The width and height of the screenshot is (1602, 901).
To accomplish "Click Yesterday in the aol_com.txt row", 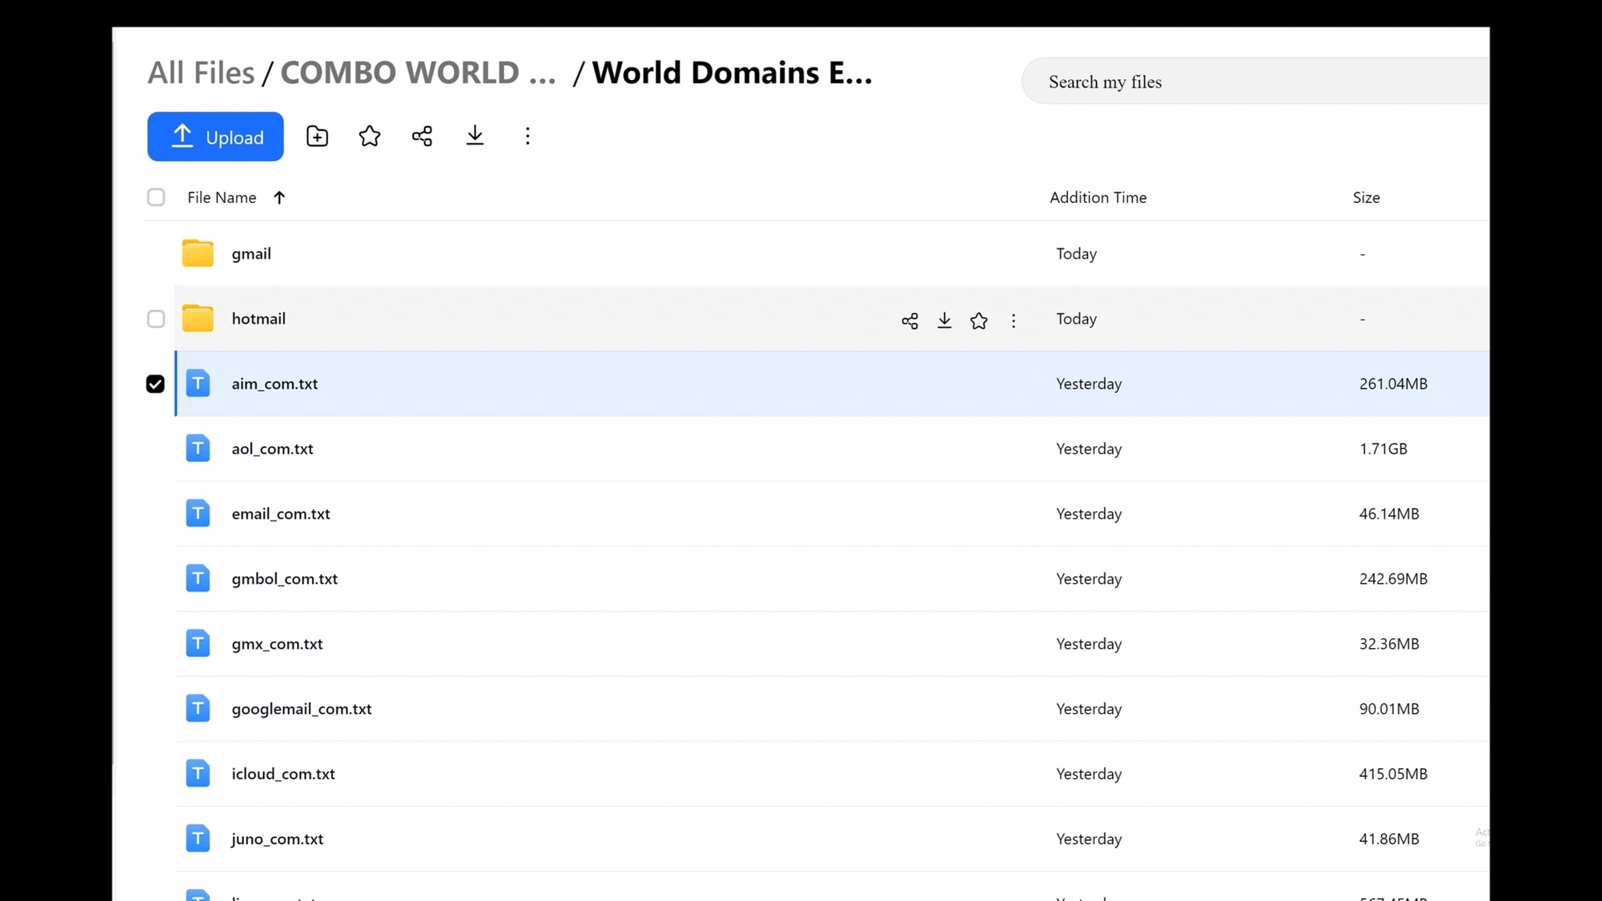I will [1089, 449].
